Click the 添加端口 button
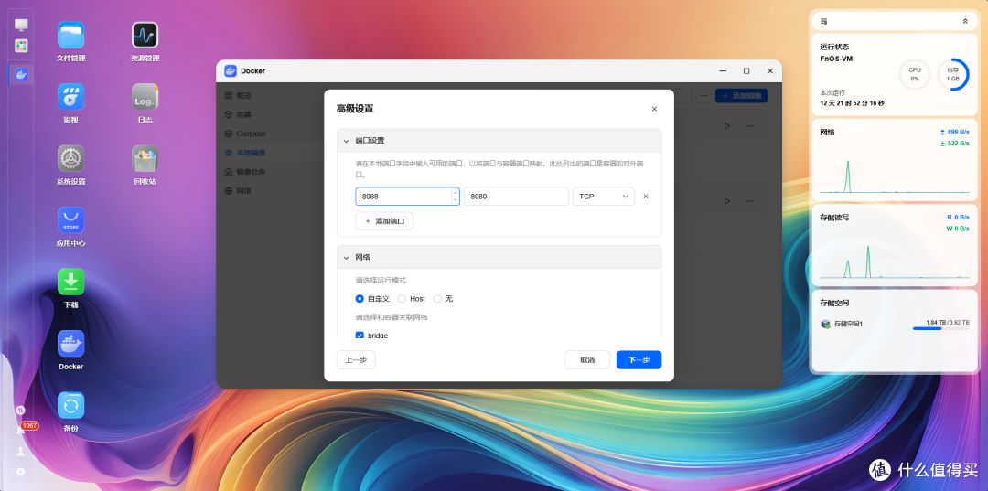988x491 pixels. (x=384, y=221)
